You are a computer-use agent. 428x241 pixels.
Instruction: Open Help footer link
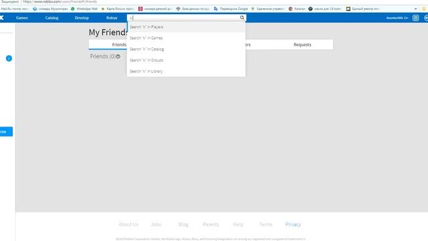pyautogui.click(x=238, y=224)
